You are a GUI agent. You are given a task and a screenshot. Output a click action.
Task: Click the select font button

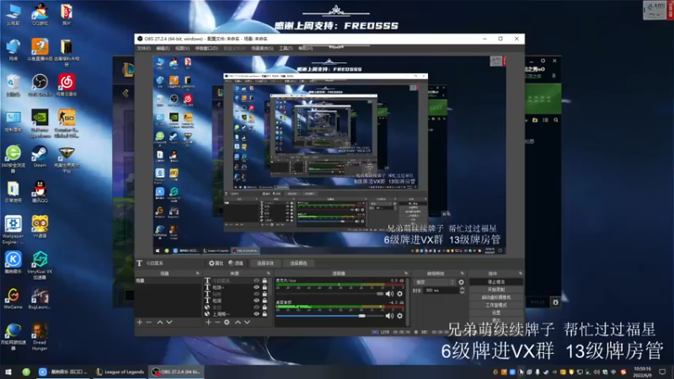click(265, 263)
